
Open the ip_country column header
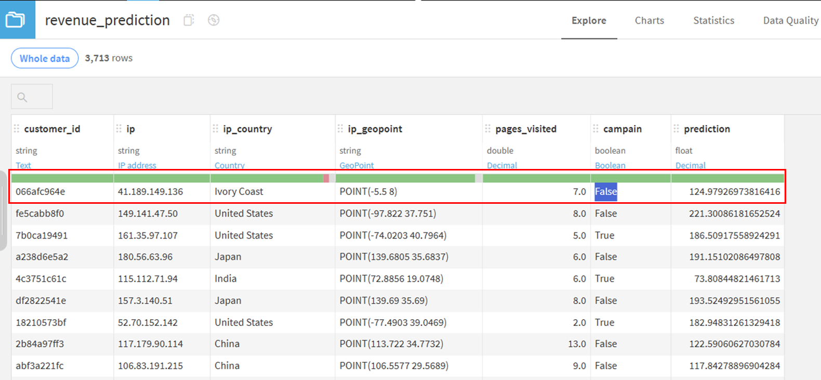coord(247,129)
